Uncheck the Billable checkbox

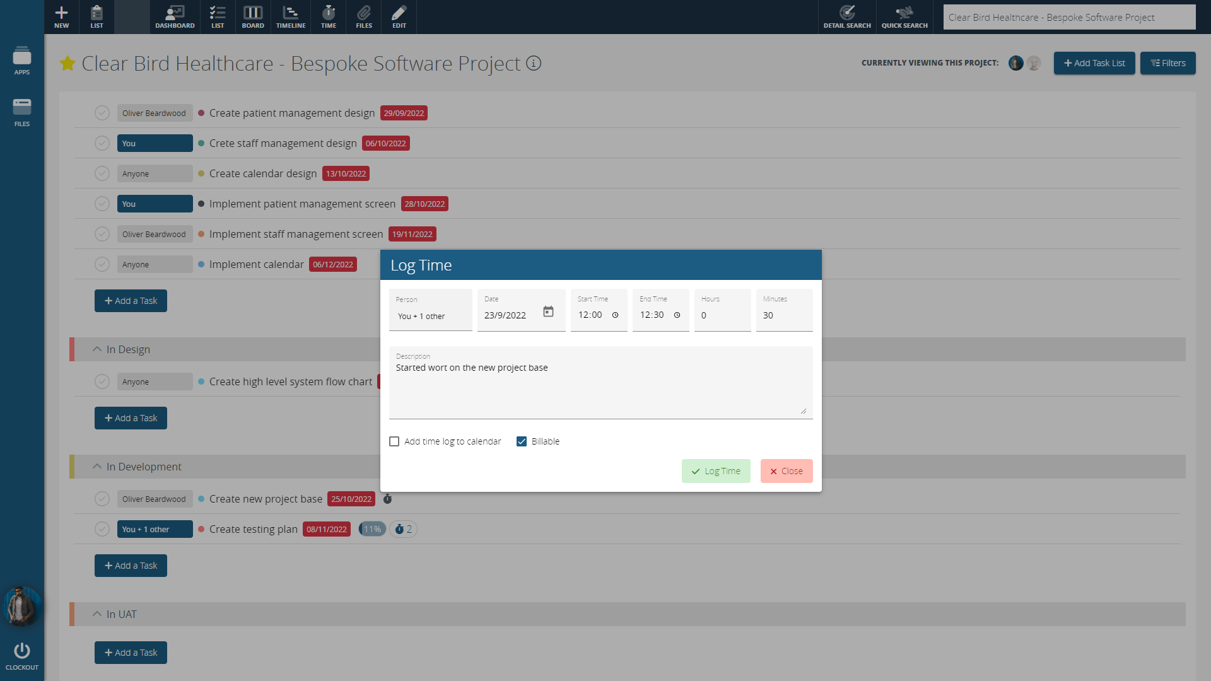click(x=522, y=441)
